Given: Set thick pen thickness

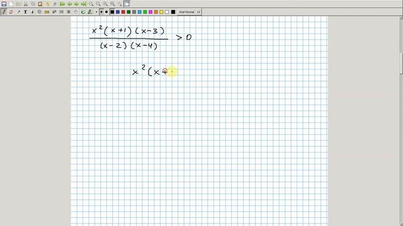Looking at the screenshot, I should pyautogui.click(x=106, y=12).
